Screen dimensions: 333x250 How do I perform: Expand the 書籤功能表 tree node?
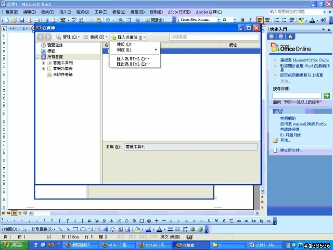point(43,69)
